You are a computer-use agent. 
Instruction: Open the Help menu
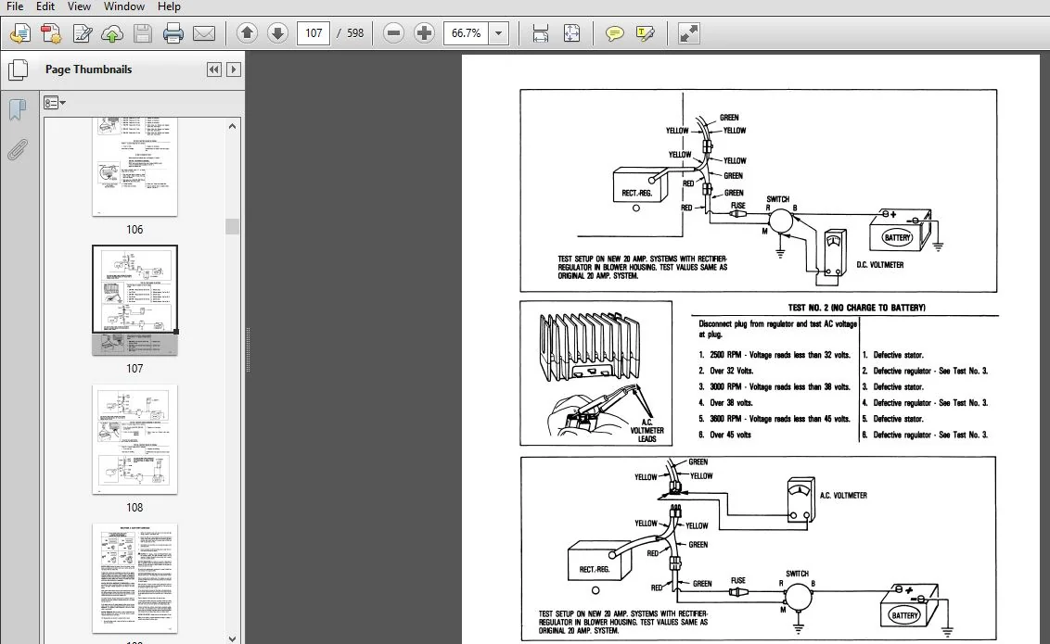point(169,6)
